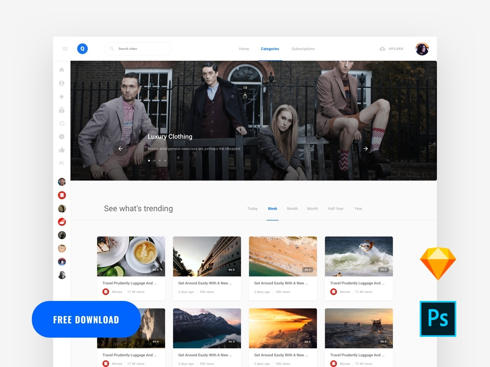Open the red sneaker channel avatar in the sidebar
Image resolution: width=490 pixels, height=367 pixels.
(62, 222)
